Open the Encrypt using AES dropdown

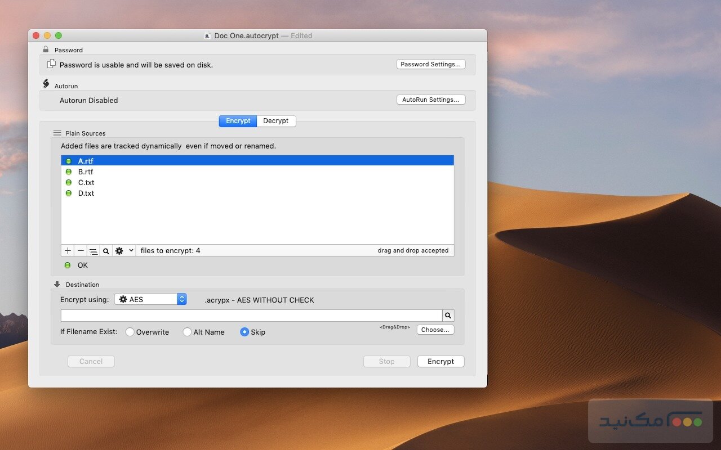coord(150,299)
